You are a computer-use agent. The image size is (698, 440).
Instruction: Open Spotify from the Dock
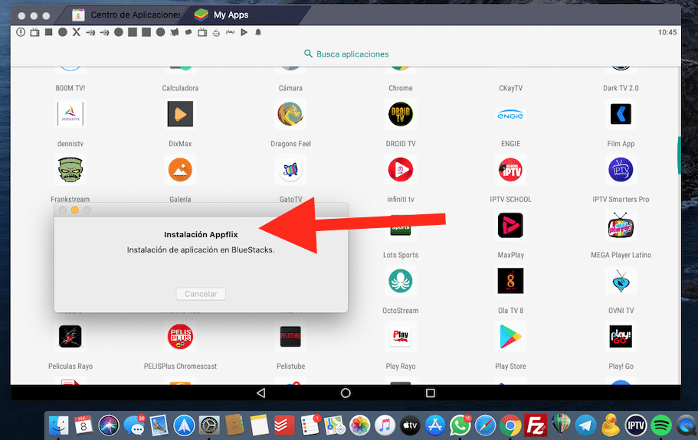tap(661, 425)
